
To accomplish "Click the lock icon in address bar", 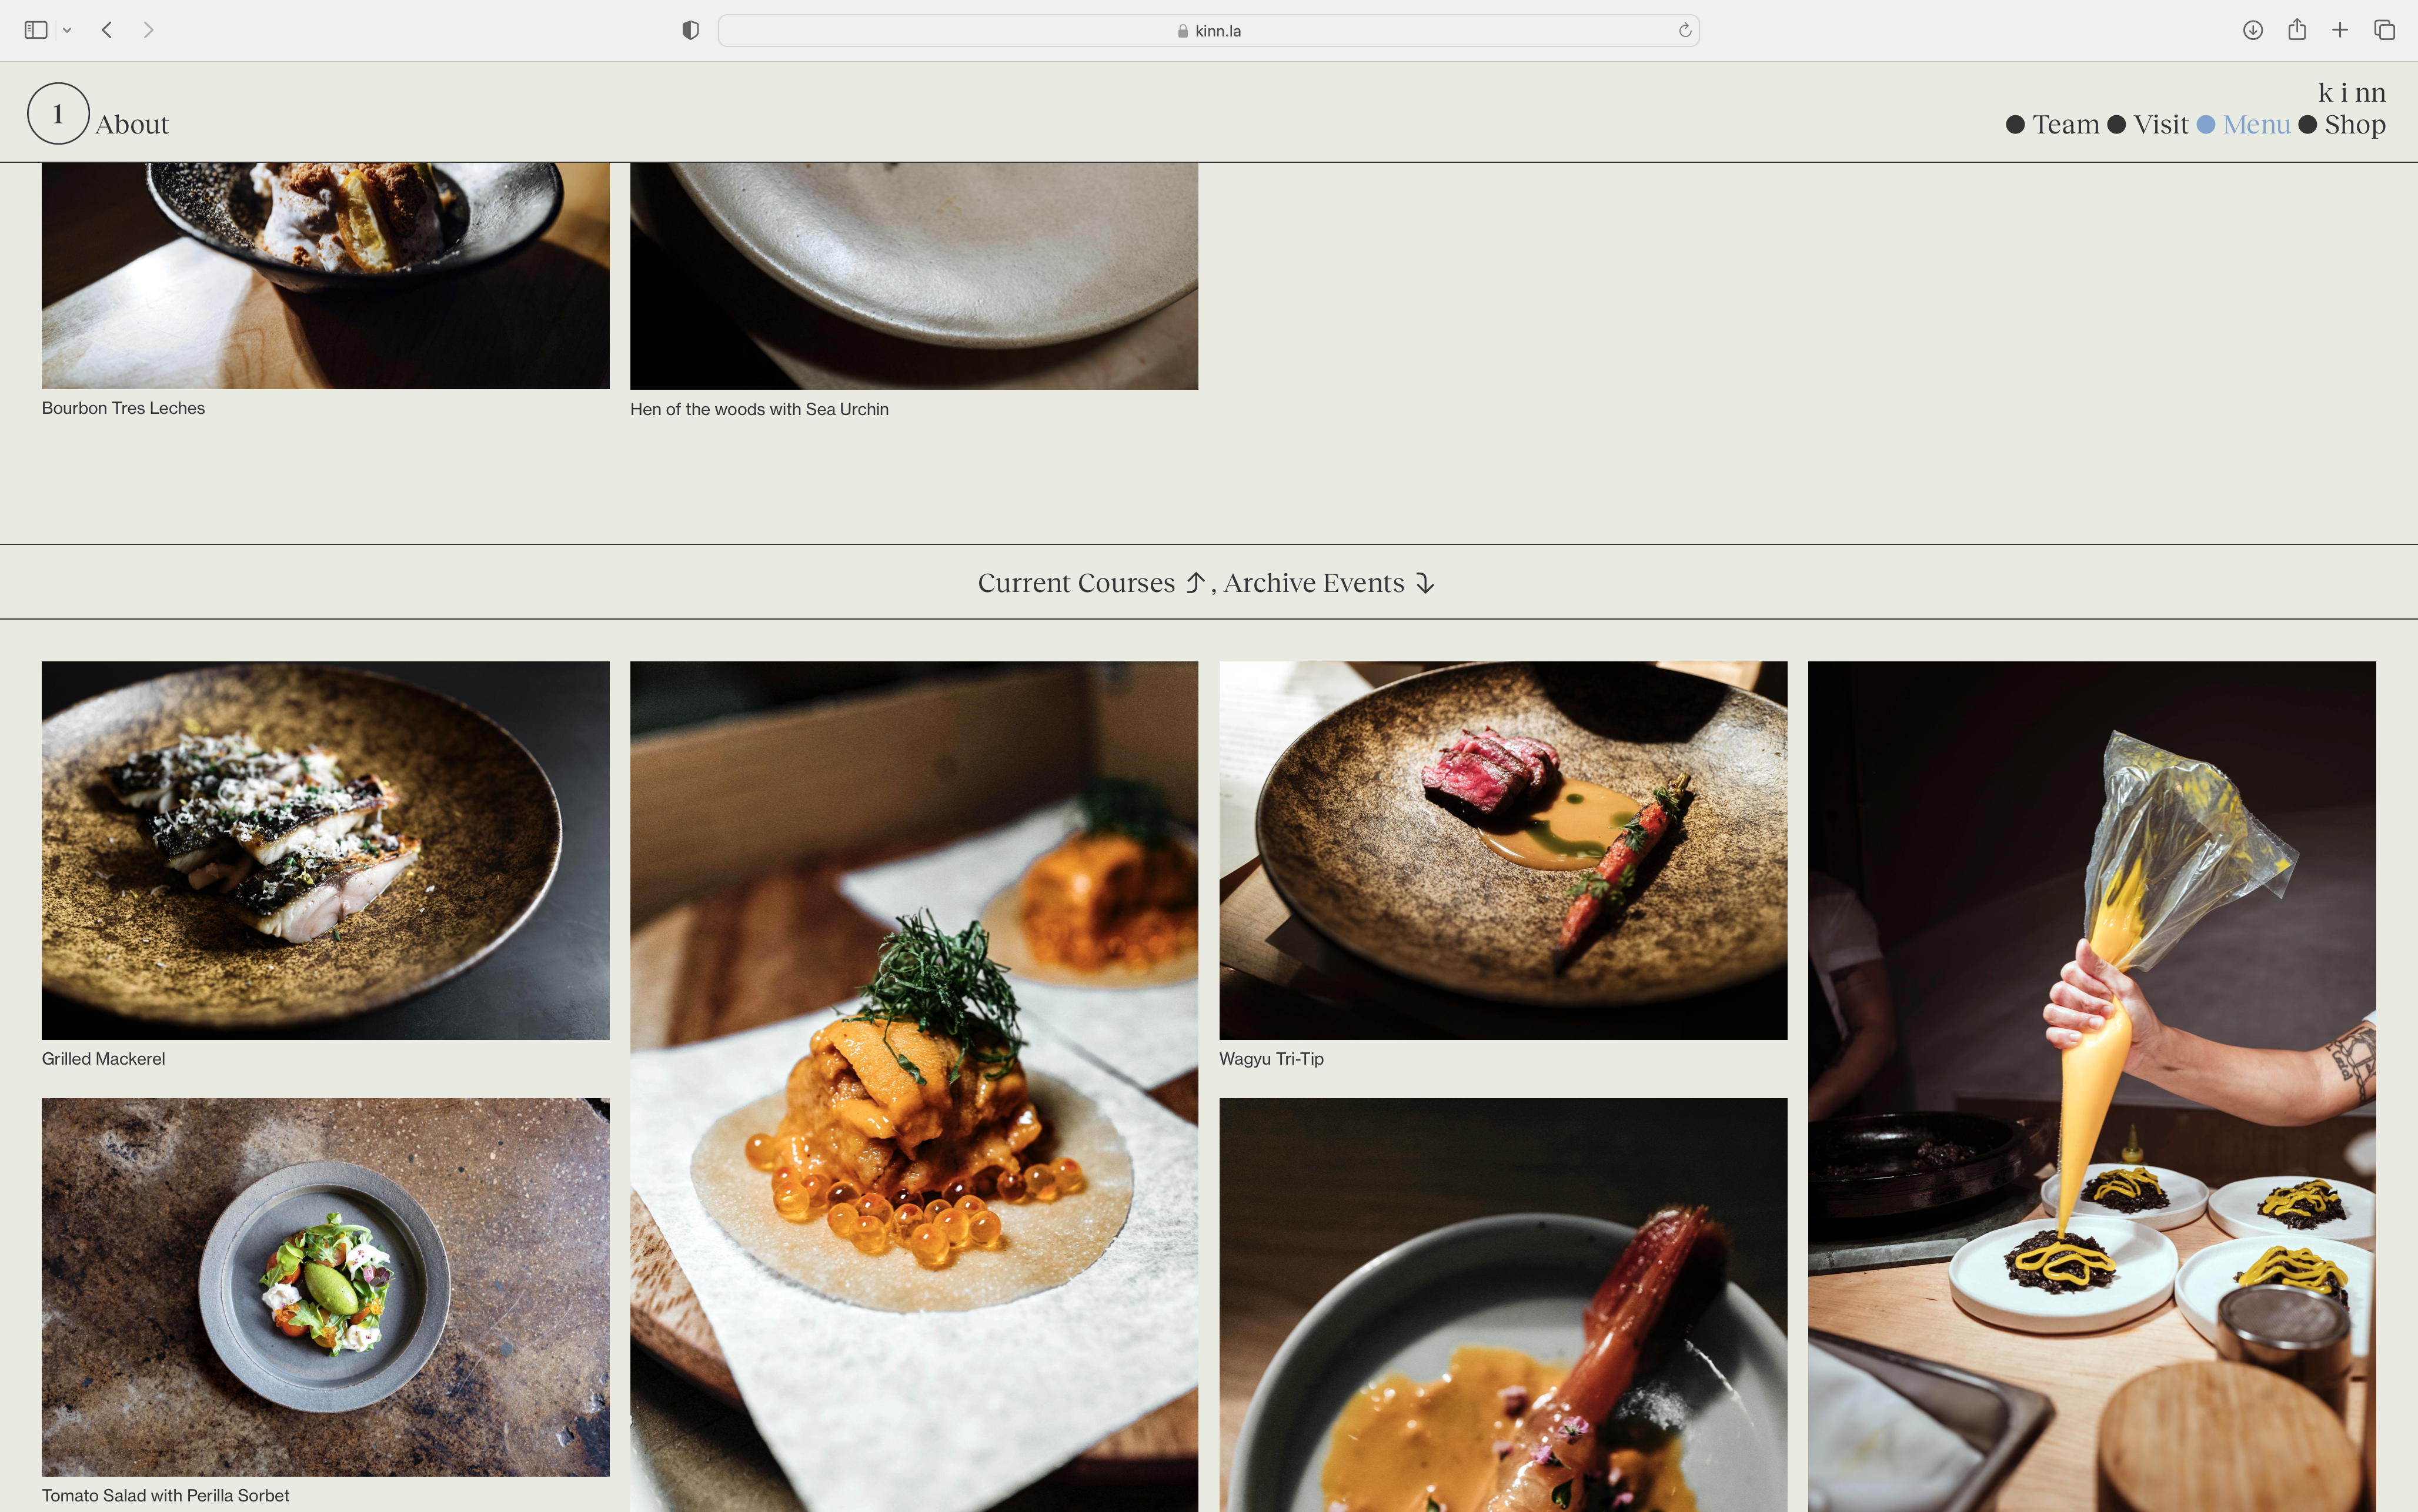I will 1183,31.
